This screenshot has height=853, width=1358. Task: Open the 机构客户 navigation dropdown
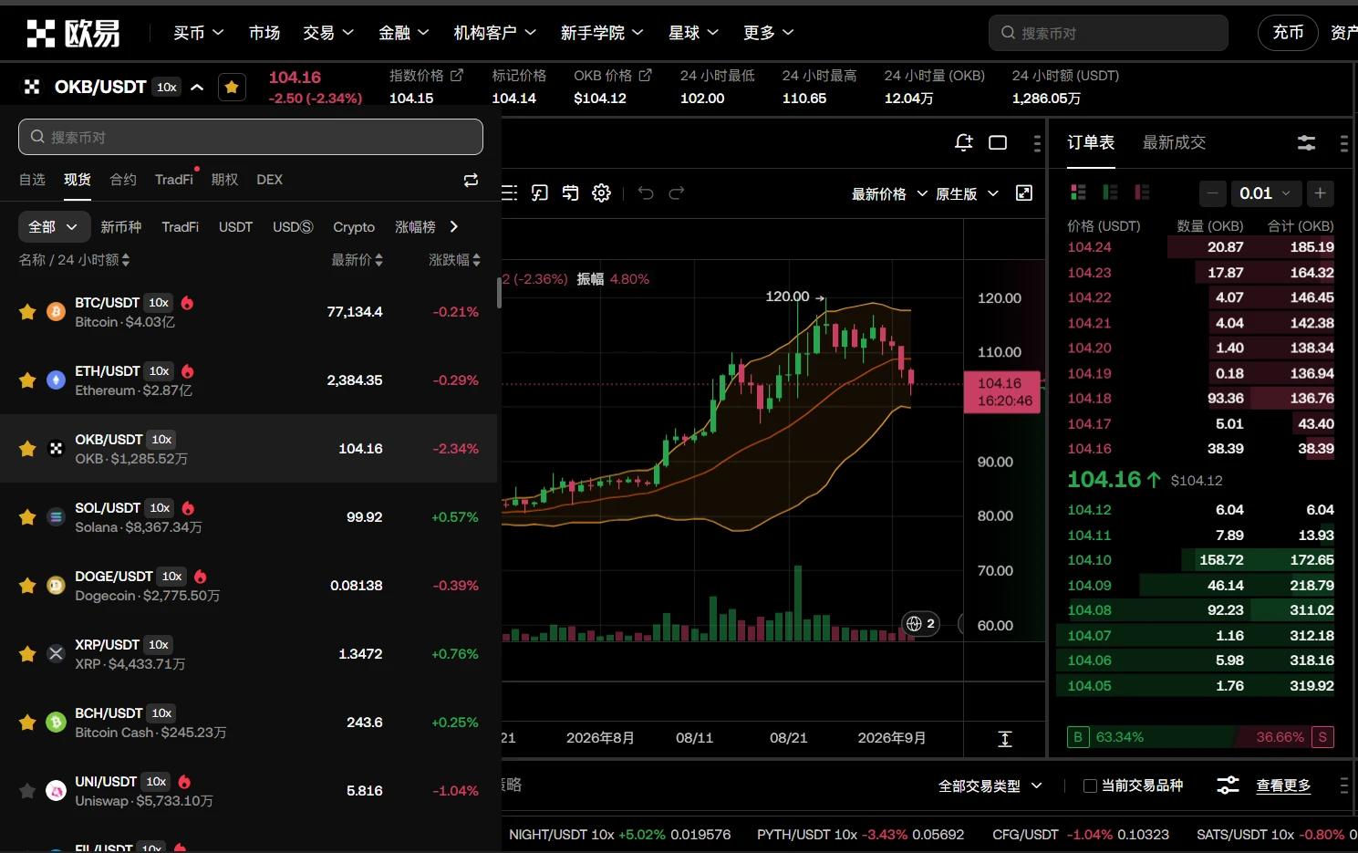click(495, 33)
